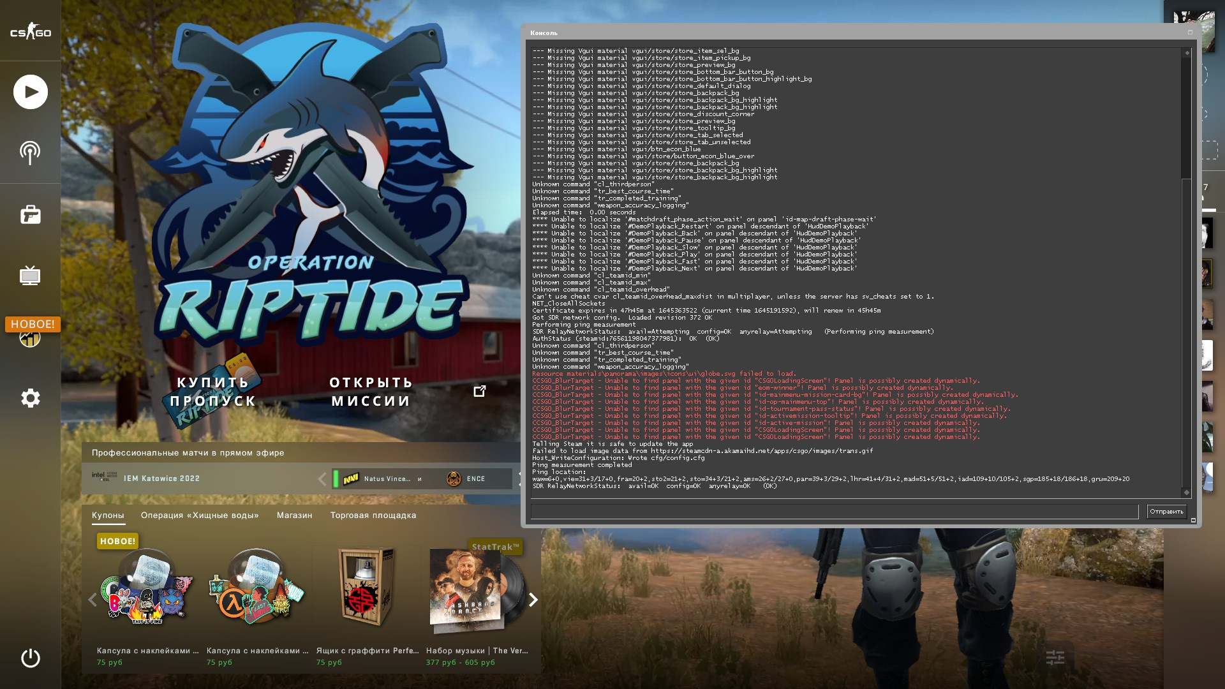
Task: Open the Play menu with the play icon
Action: 30,92
